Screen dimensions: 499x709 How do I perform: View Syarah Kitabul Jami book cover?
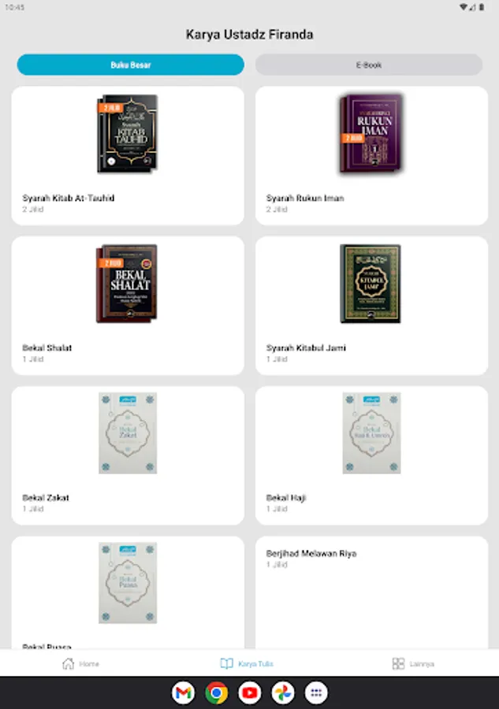pos(371,284)
